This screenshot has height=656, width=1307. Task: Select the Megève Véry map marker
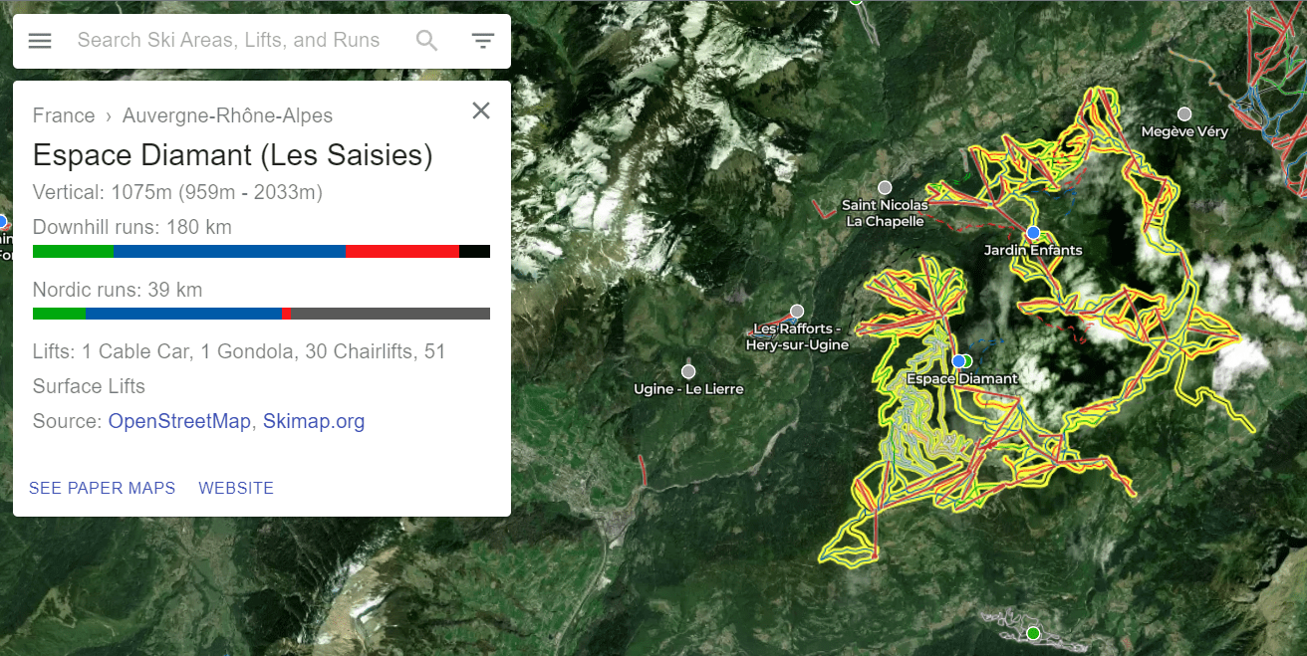[1184, 114]
